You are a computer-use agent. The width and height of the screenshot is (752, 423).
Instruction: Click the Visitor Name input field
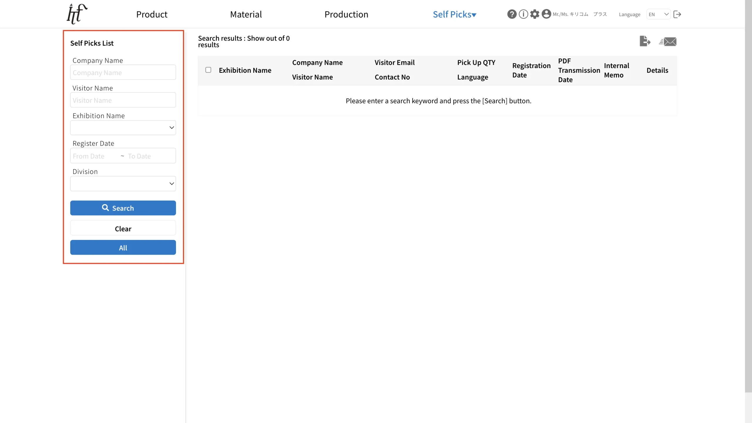click(123, 100)
